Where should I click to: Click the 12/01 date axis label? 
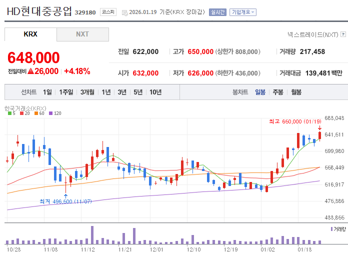tap(156, 249)
